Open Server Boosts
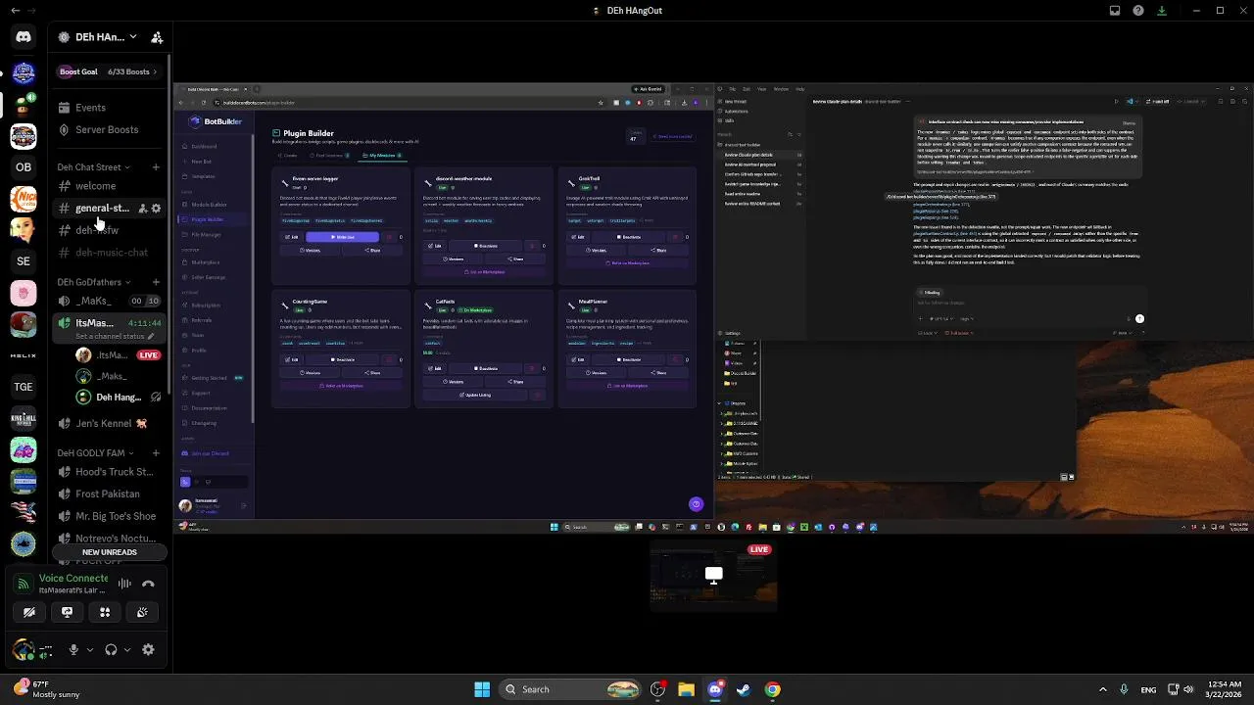Image resolution: width=1254 pixels, height=705 pixels. click(x=110, y=129)
